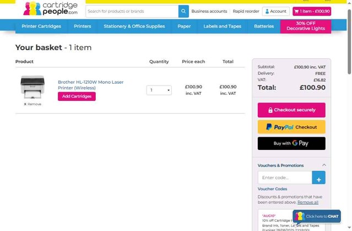Open the basket button showing 1 item
Screen dimensions: 352x231
click(312, 11)
